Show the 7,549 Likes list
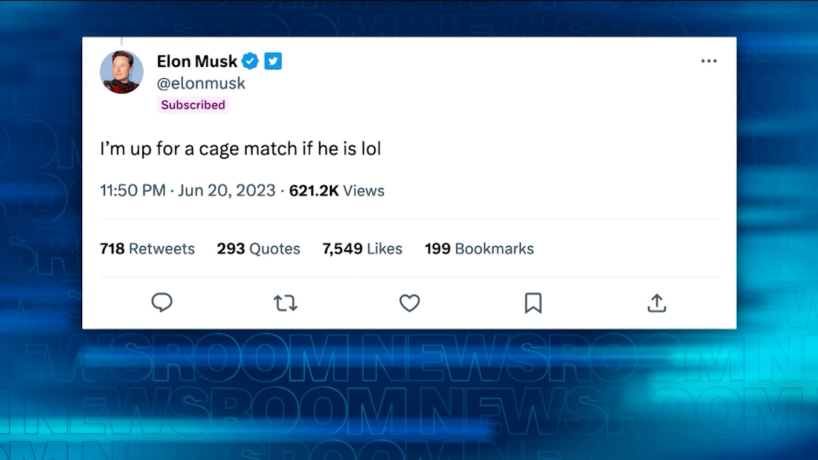The image size is (818, 460). (362, 248)
